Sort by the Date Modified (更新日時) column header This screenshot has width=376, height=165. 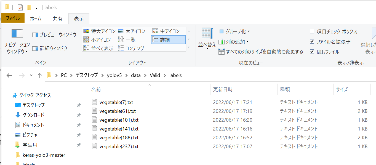[x=223, y=89]
